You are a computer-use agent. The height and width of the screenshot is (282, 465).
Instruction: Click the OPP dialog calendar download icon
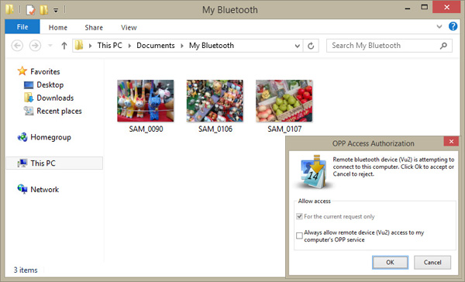tap(314, 172)
